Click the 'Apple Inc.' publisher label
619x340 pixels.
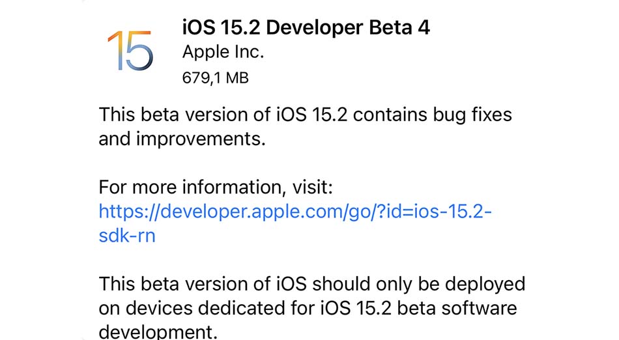pos(223,52)
